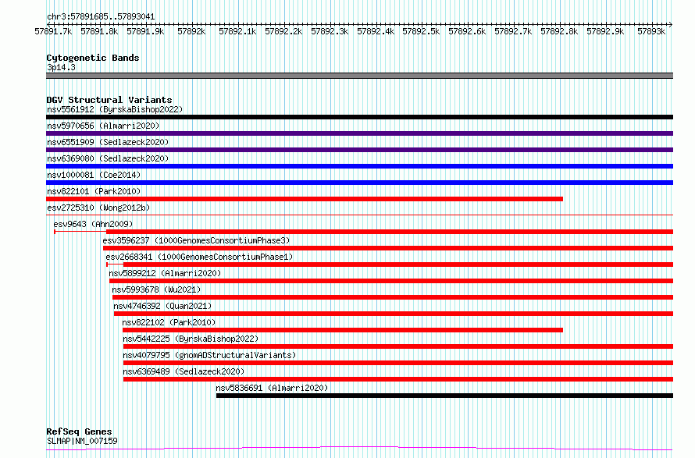Click the 57892.6k ruler tick label

coord(467,31)
